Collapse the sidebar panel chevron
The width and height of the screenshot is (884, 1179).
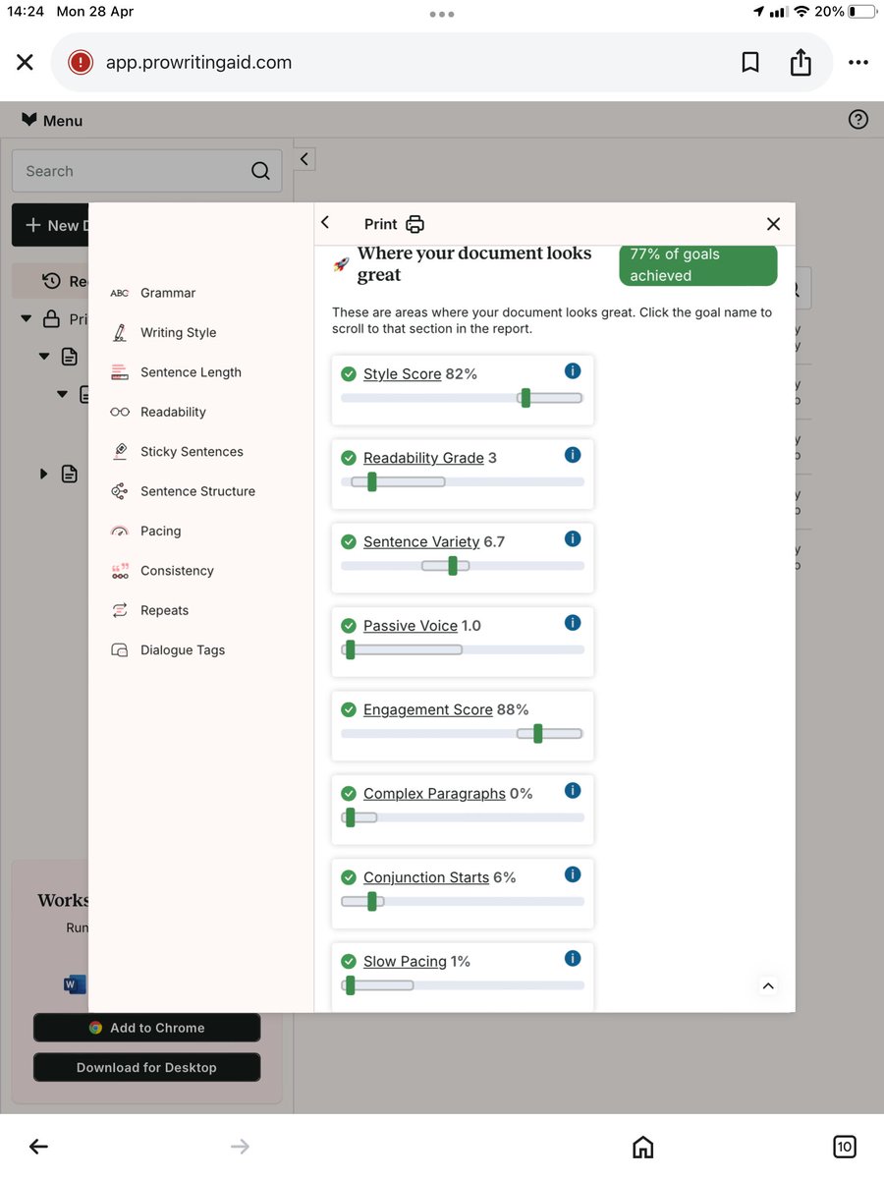coord(304,159)
